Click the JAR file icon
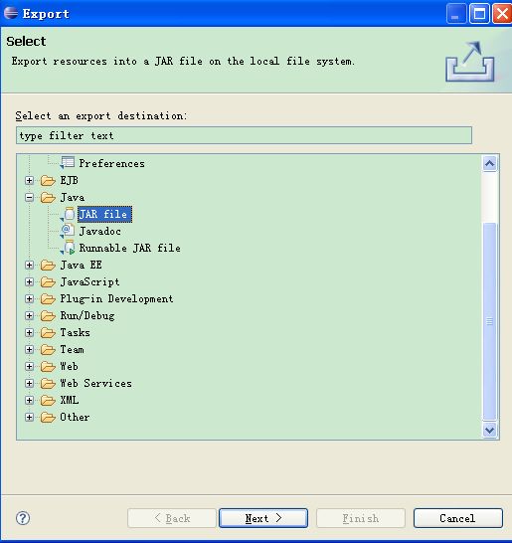This screenshot has width=512, height=543. point(69,215)
